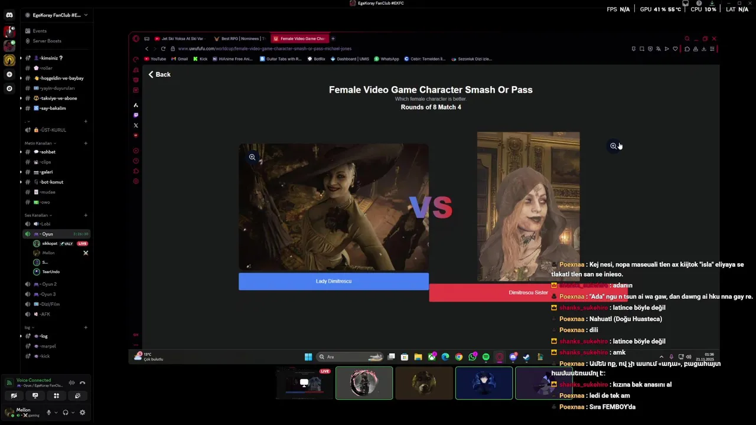This screenshot has width=756, height=425.
Task: Expand threads of the sohbet channel
Action: 21,152
